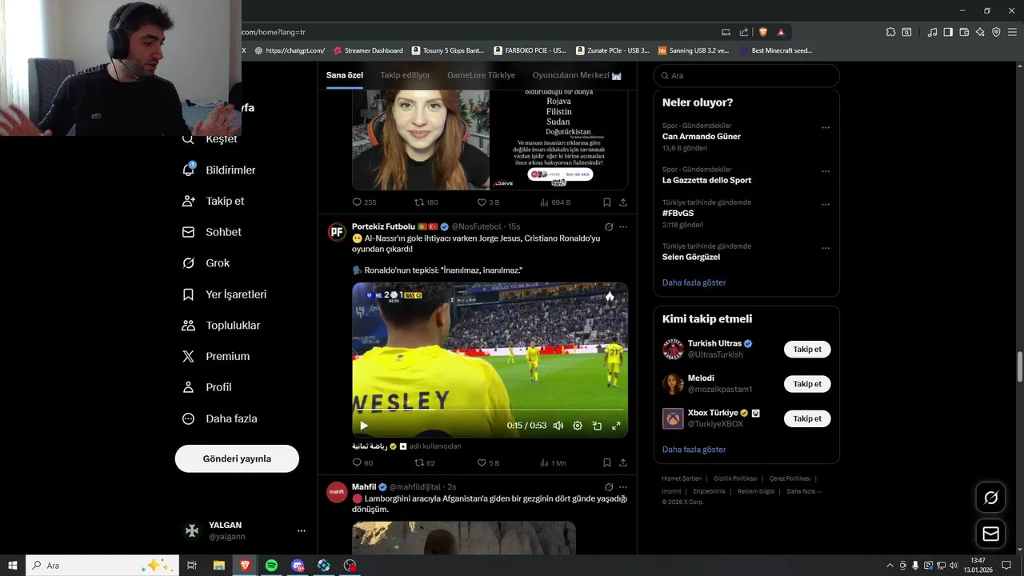Viewport: 1024px width, 576px height.
Task: Click the Ara search field on X
Action: 746,75
